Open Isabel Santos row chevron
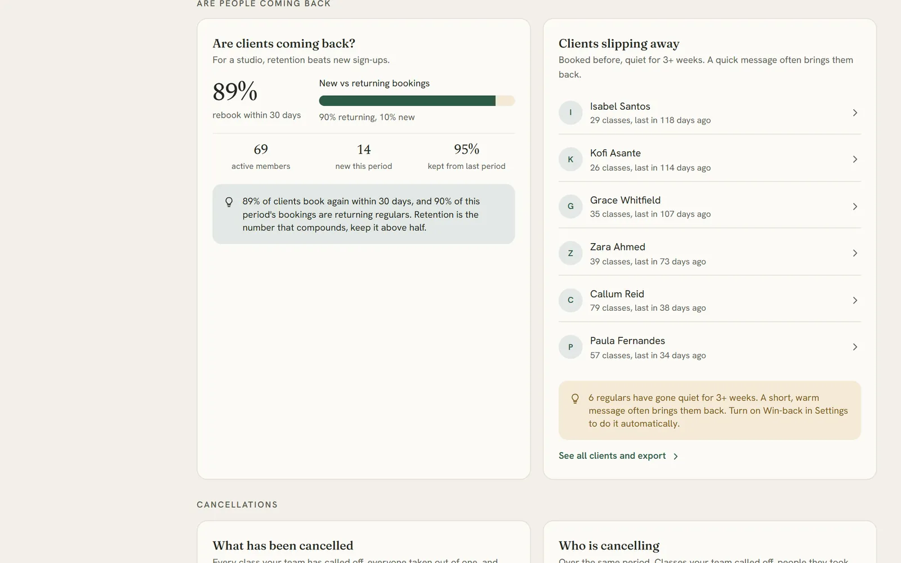The height and width of the screenshot is (563, 901). click(855, 113)
